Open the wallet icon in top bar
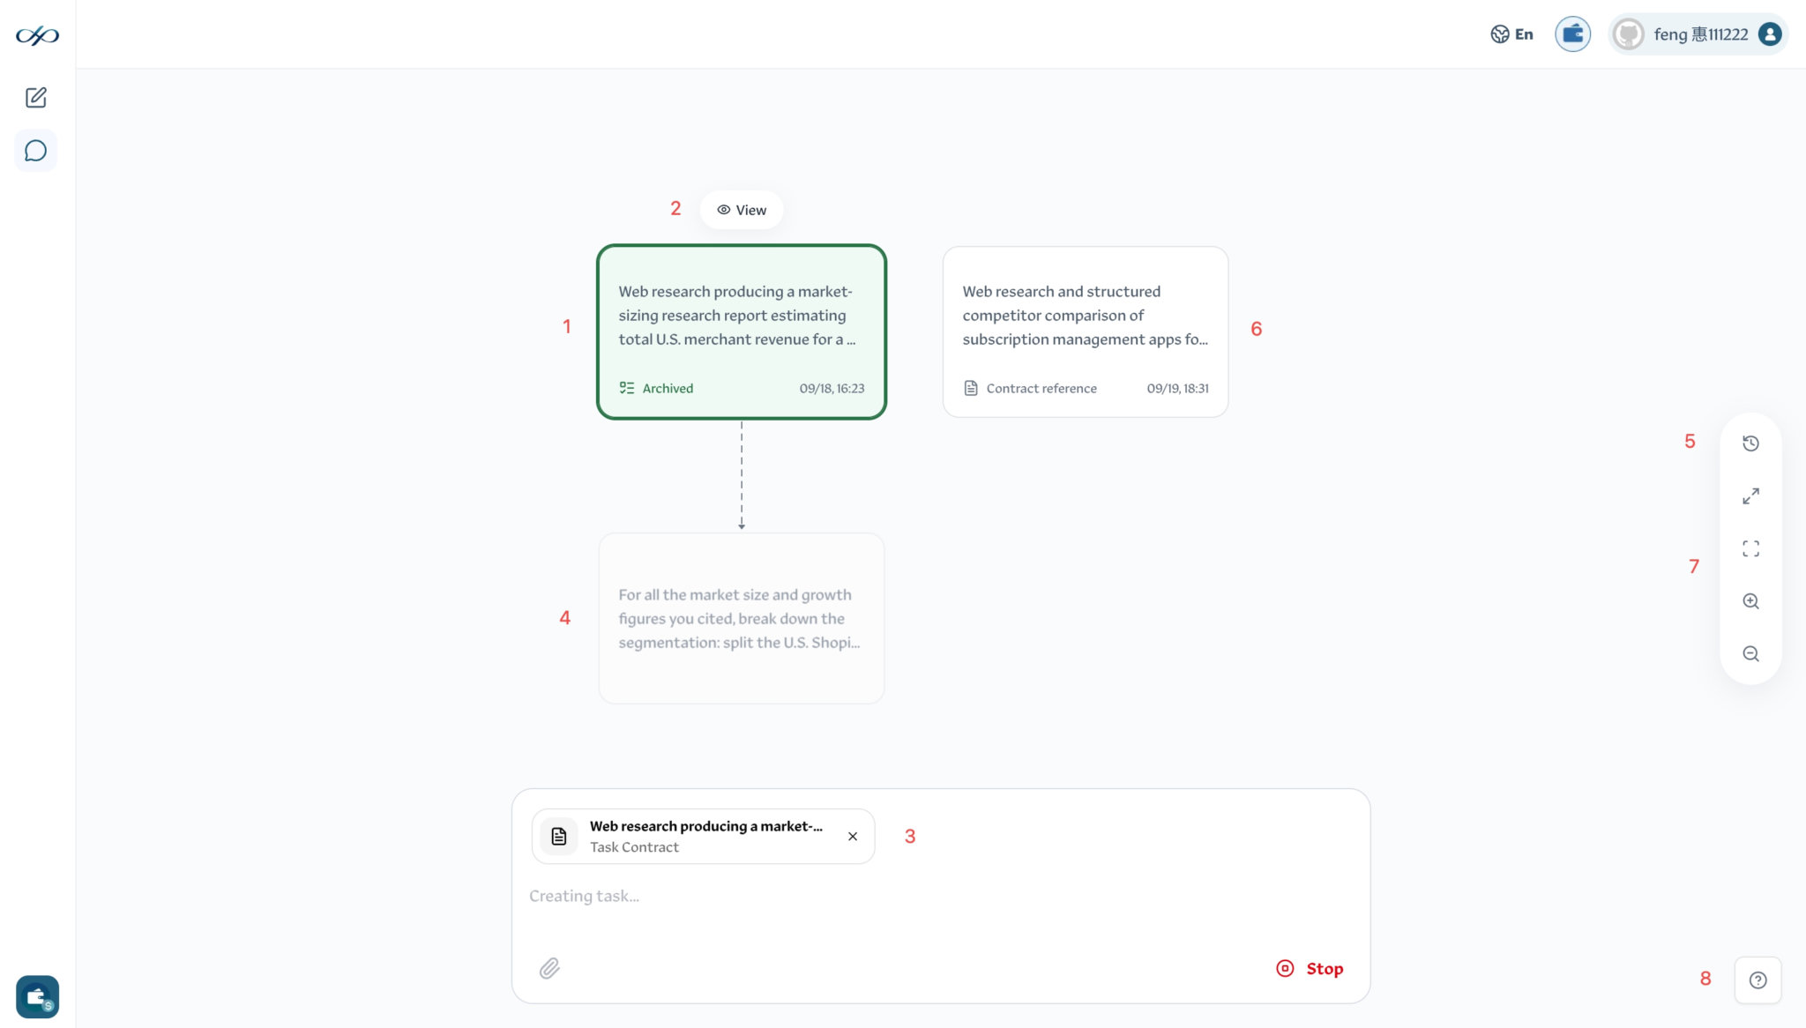 click(x=1572, y=34)
